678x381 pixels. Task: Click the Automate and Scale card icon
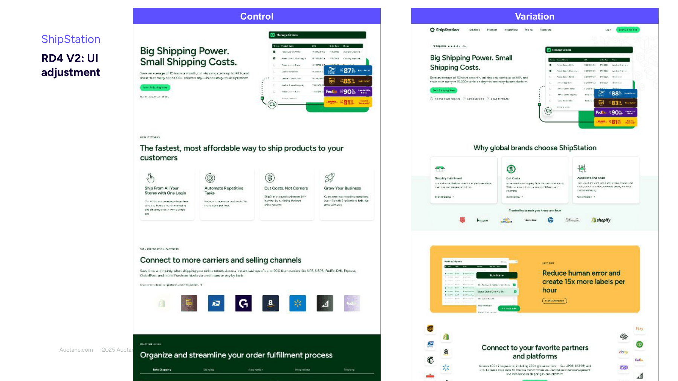click(582, 168)
